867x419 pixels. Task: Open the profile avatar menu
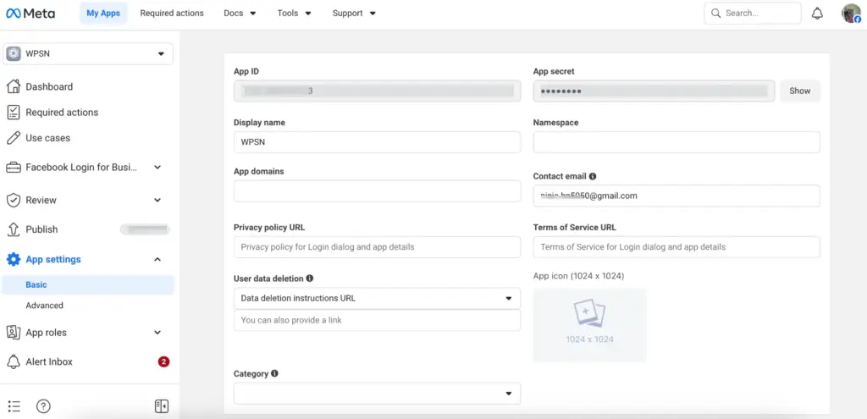pos(851,14)
